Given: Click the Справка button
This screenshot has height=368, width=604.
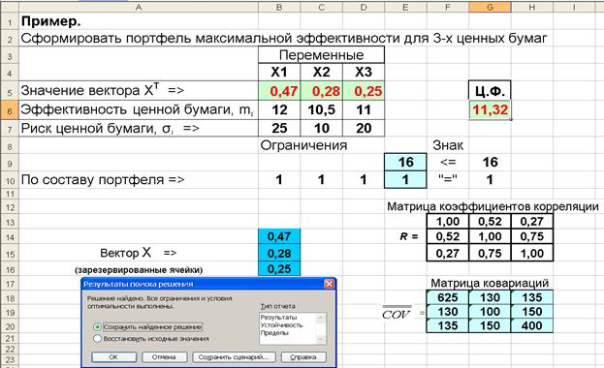Looking at the screenshot, I should 303,357.
